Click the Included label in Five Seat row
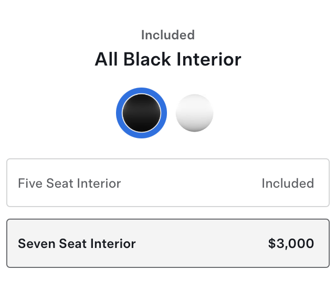This screenshot has width=336, height=281. click(x=288, y=183)
